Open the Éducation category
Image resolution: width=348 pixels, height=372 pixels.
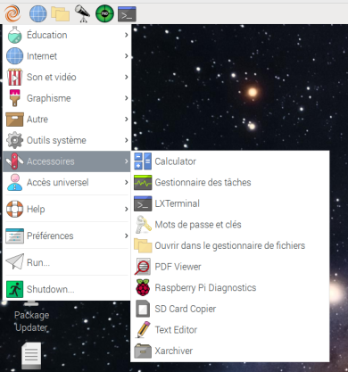(x=67, y=35)
